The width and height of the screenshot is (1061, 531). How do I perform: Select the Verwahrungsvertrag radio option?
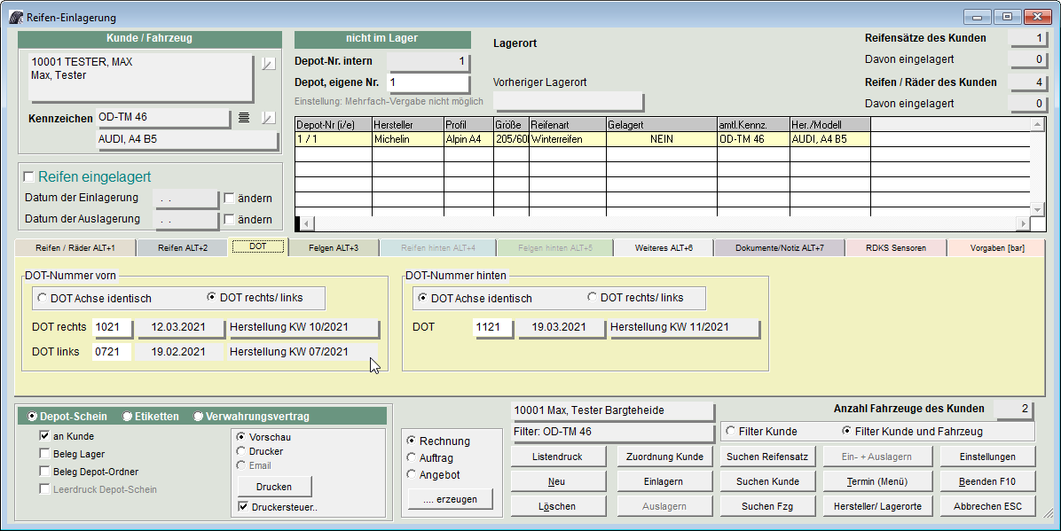click(198, 416)
